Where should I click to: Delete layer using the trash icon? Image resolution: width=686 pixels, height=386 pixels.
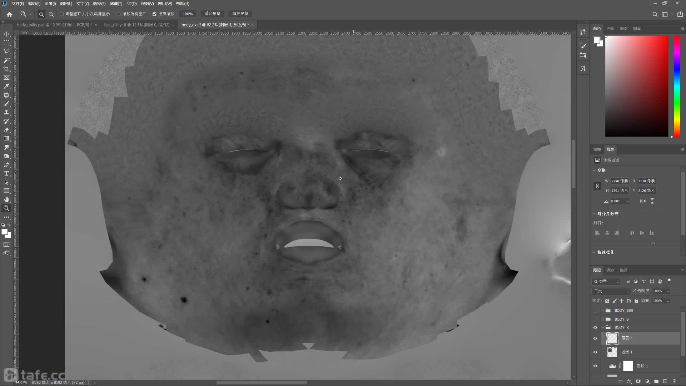point(675,381)
